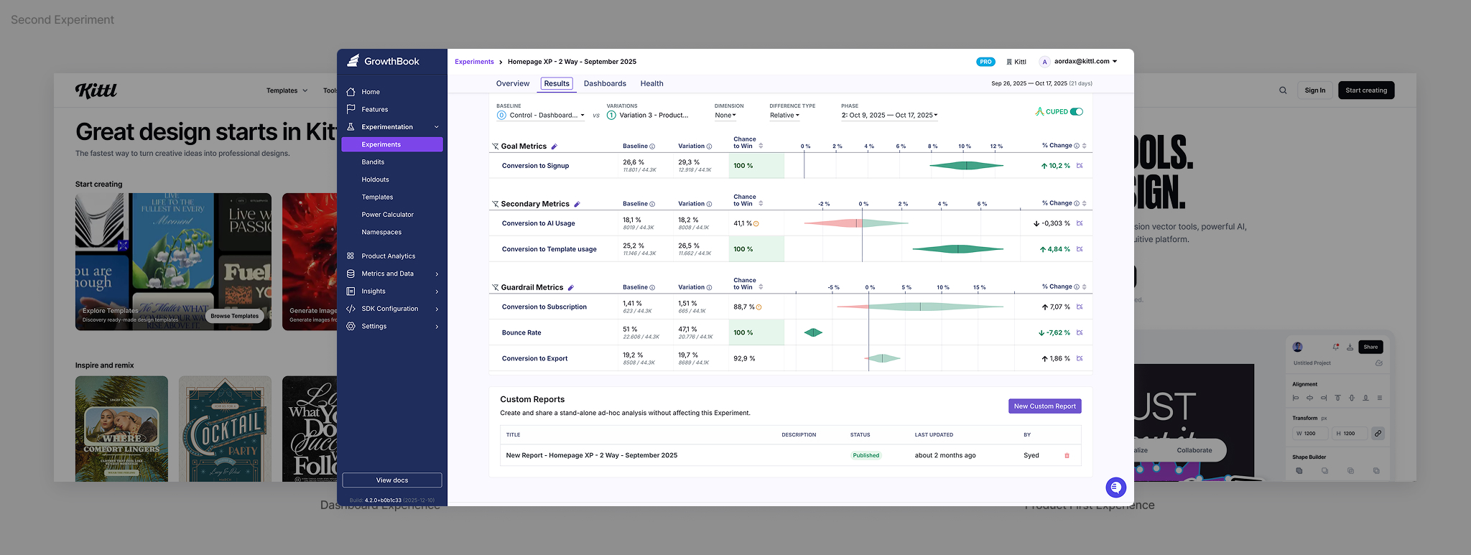Open the chat support bubble
Image resolution: width=1471 pixels, height=555 pixels.
(1115, 488)
